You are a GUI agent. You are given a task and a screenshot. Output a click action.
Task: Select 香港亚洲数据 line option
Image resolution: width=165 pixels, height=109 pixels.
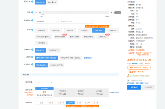pyautogui.click(x=89, y=37)
